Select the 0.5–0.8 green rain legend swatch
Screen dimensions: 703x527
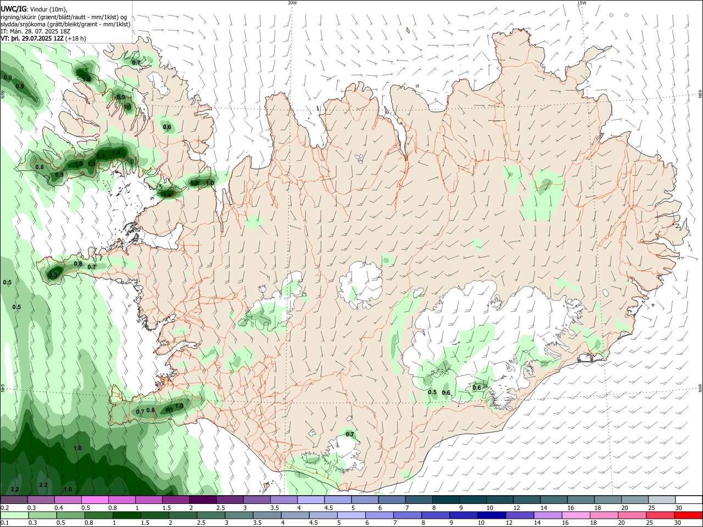[70, 515]
